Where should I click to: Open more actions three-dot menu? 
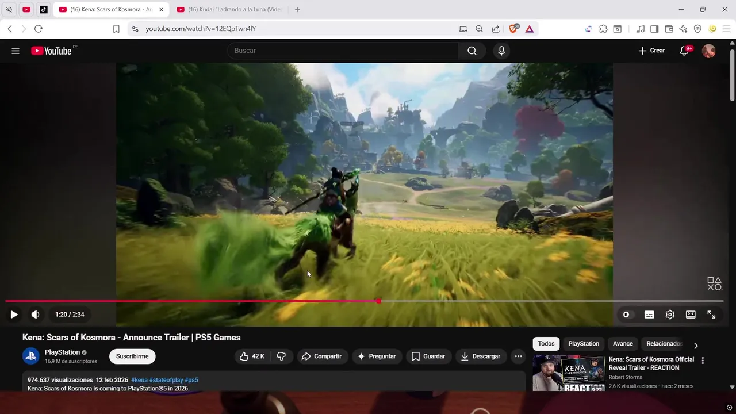(x=518, y=356)
